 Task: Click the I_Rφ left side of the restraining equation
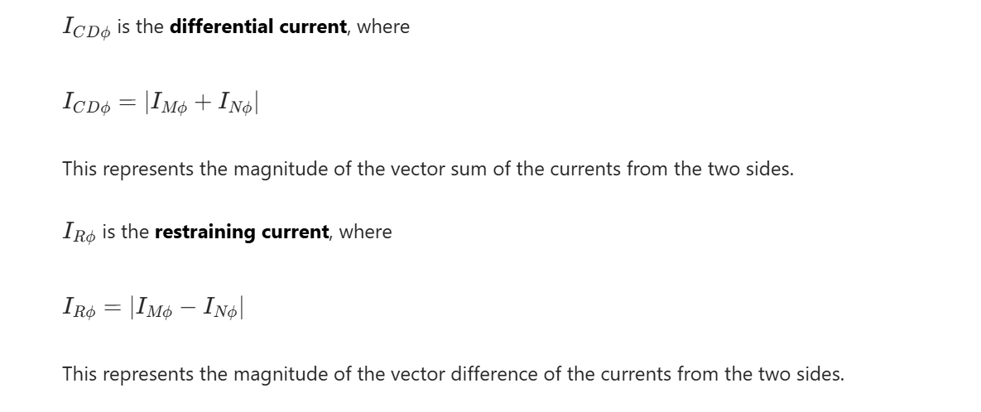click(x=79, y=308)
